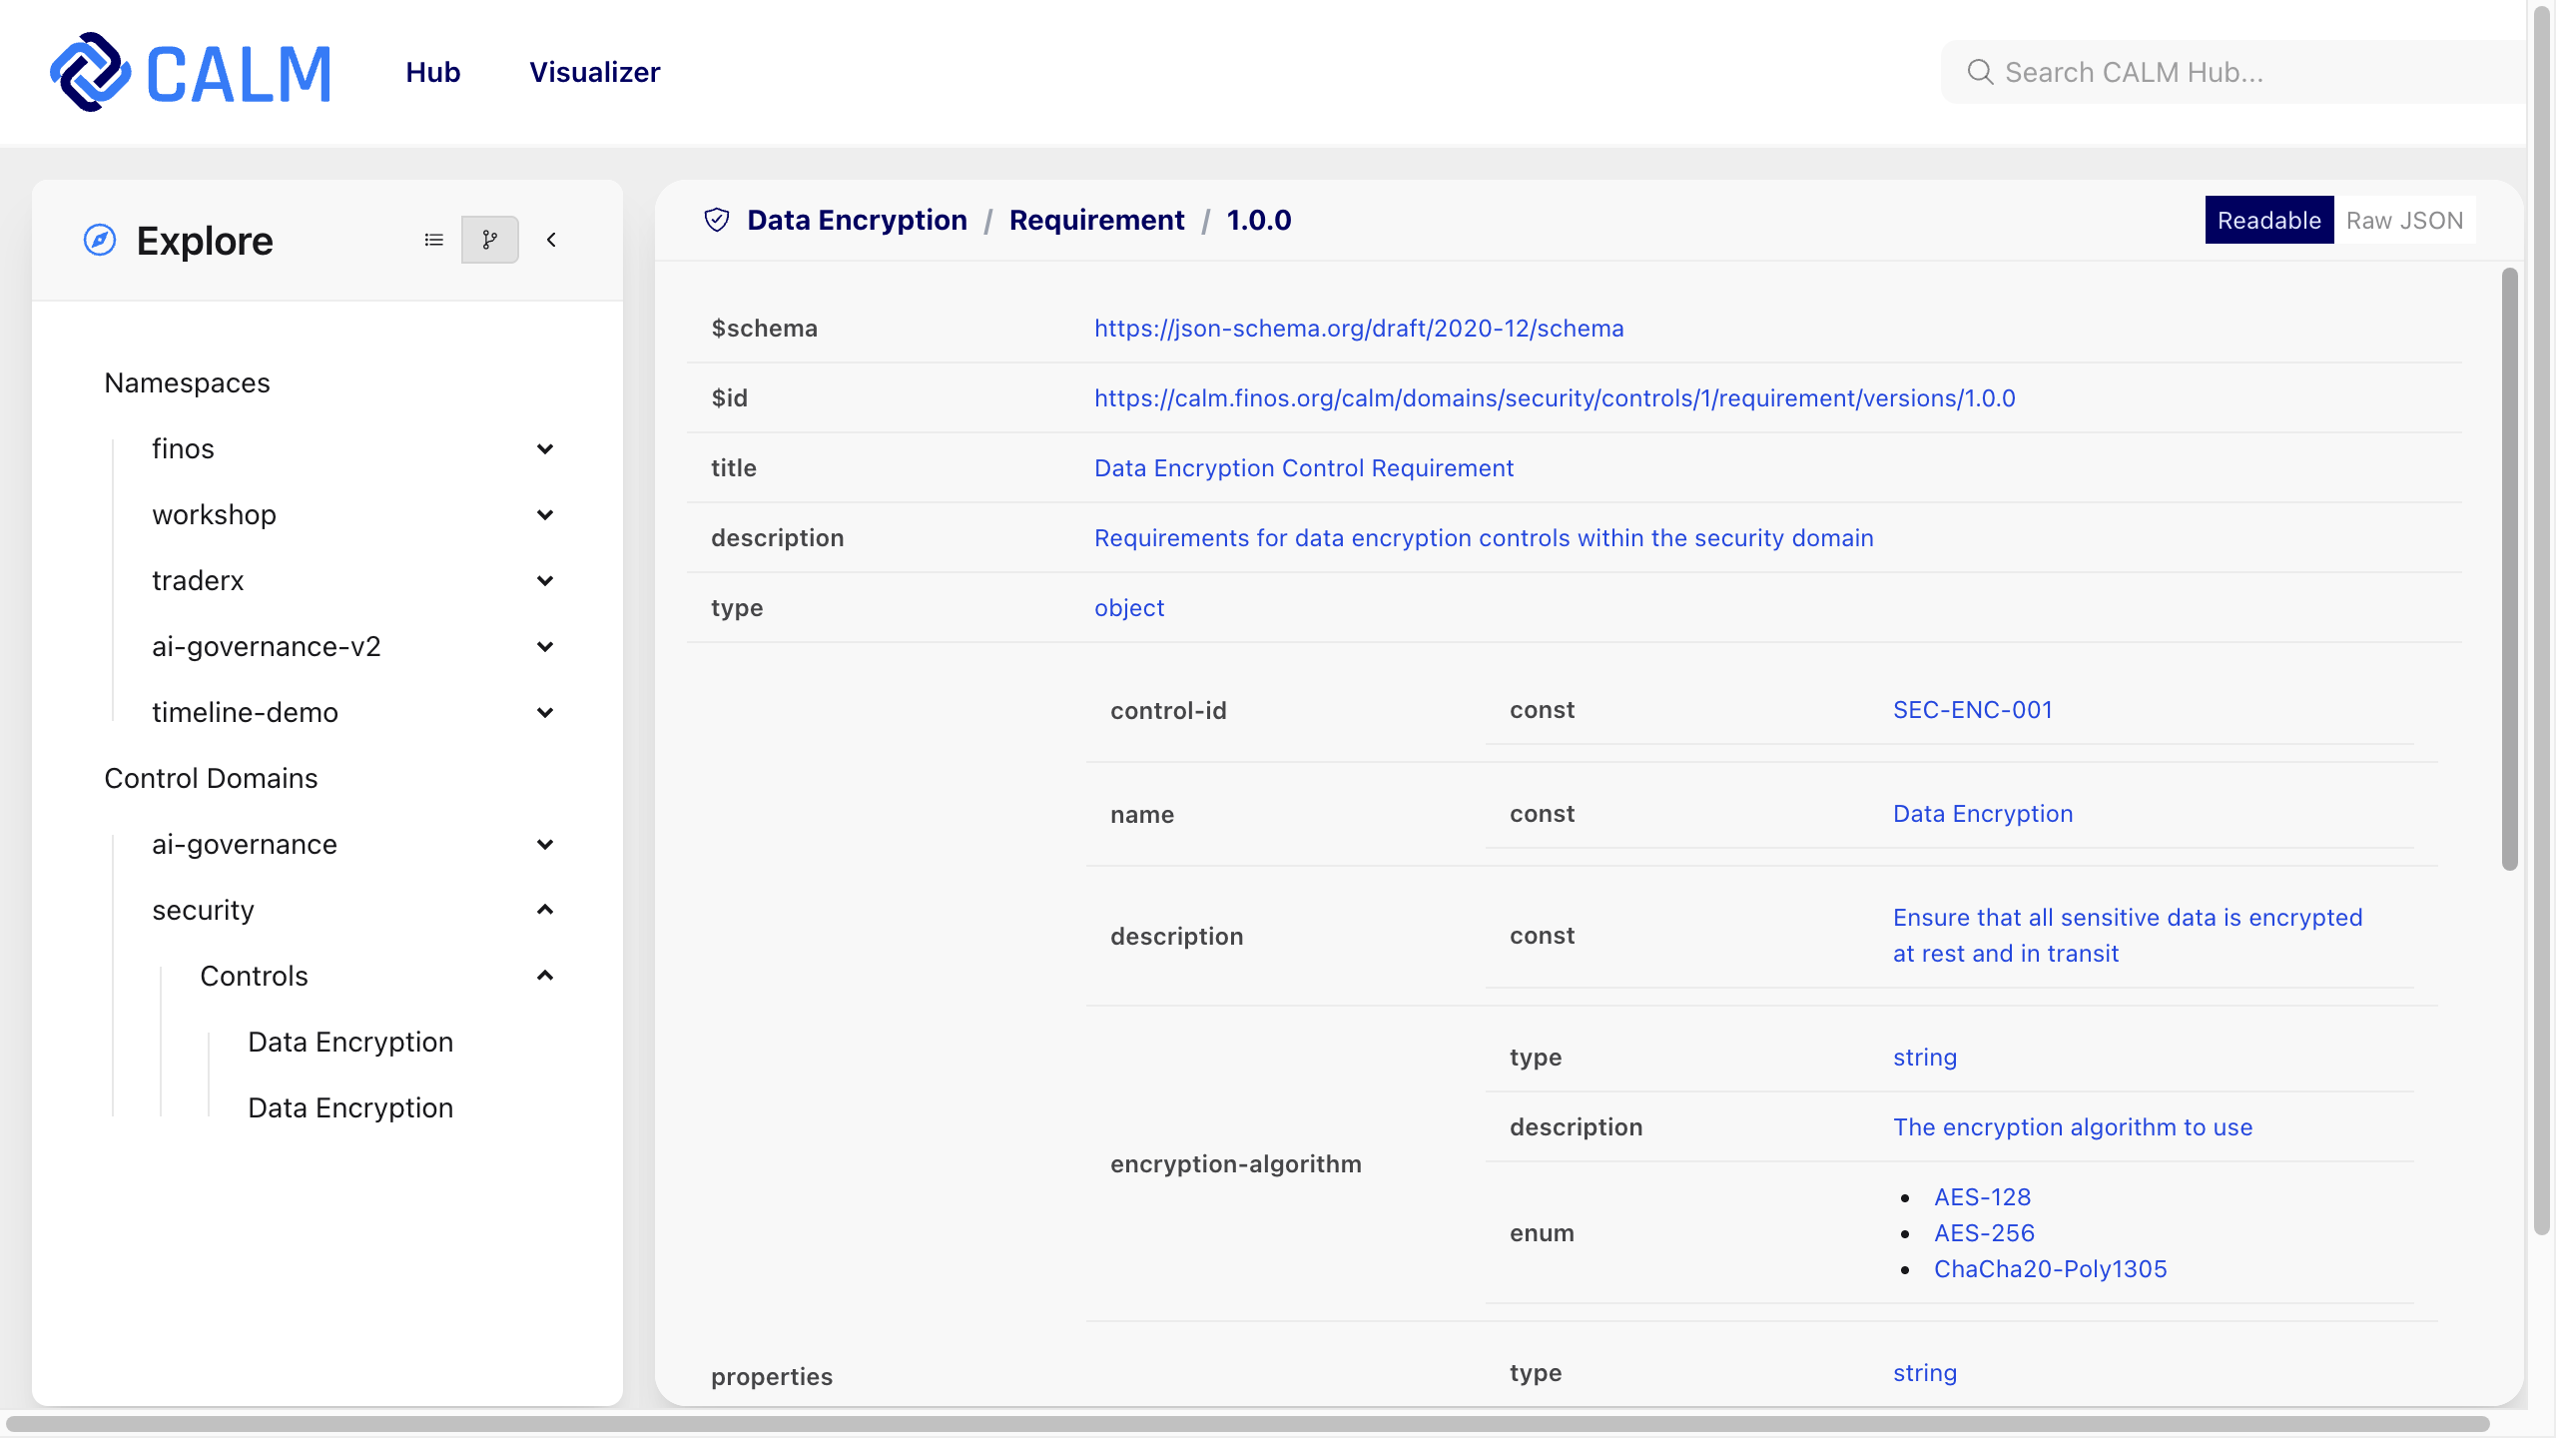Click the ChaCha20-Poly1305 enum value
This screenshot has height=1438, width=2556.
pos(2051,1269)
